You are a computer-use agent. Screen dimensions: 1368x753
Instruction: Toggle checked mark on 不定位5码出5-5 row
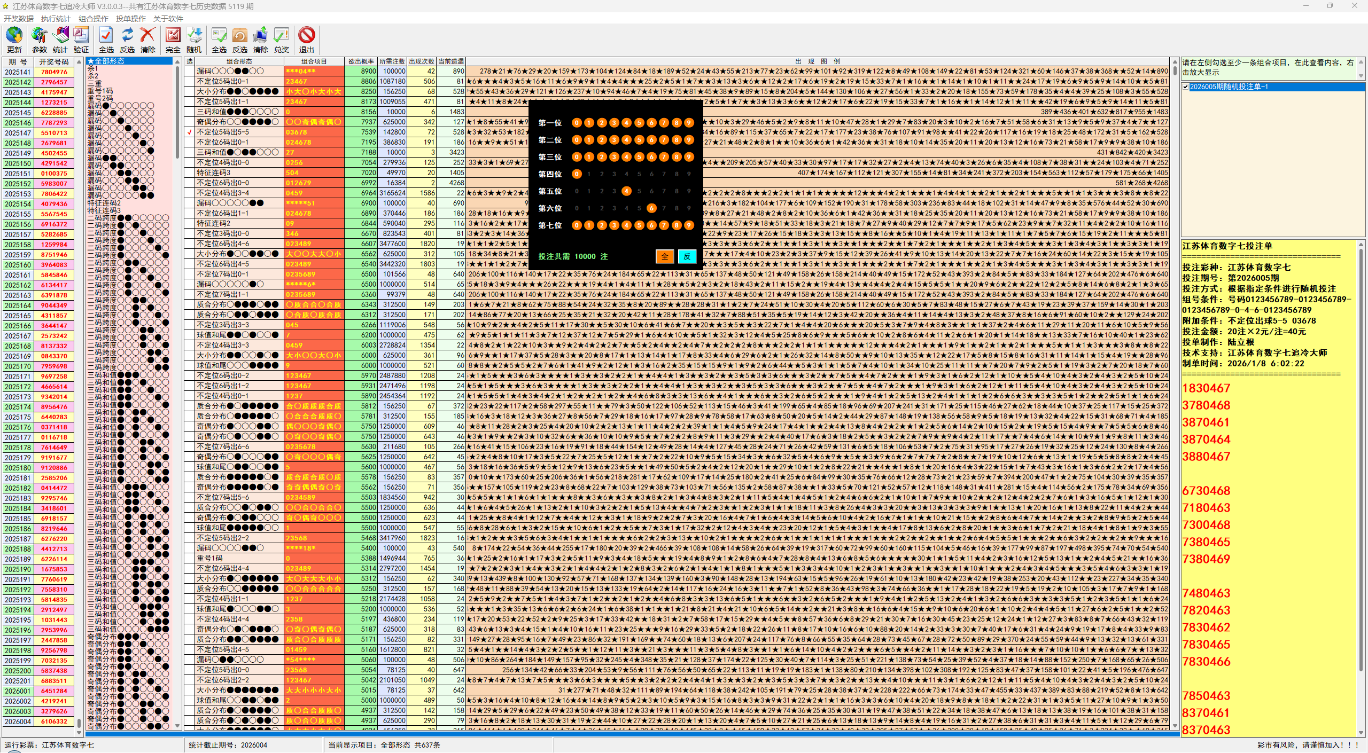tap(190, 132)
